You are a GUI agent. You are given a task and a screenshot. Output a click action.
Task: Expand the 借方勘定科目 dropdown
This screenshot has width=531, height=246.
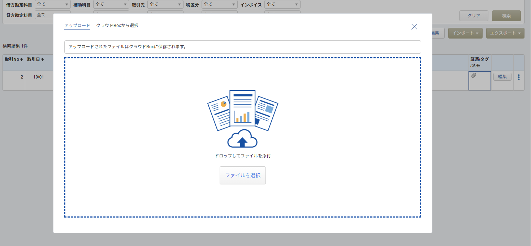[53, 4]
